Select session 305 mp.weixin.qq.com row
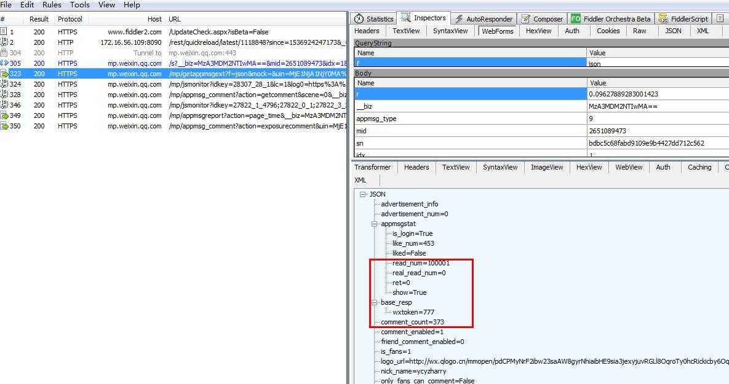Screen dimensions: 729x384 click(173, 63)
